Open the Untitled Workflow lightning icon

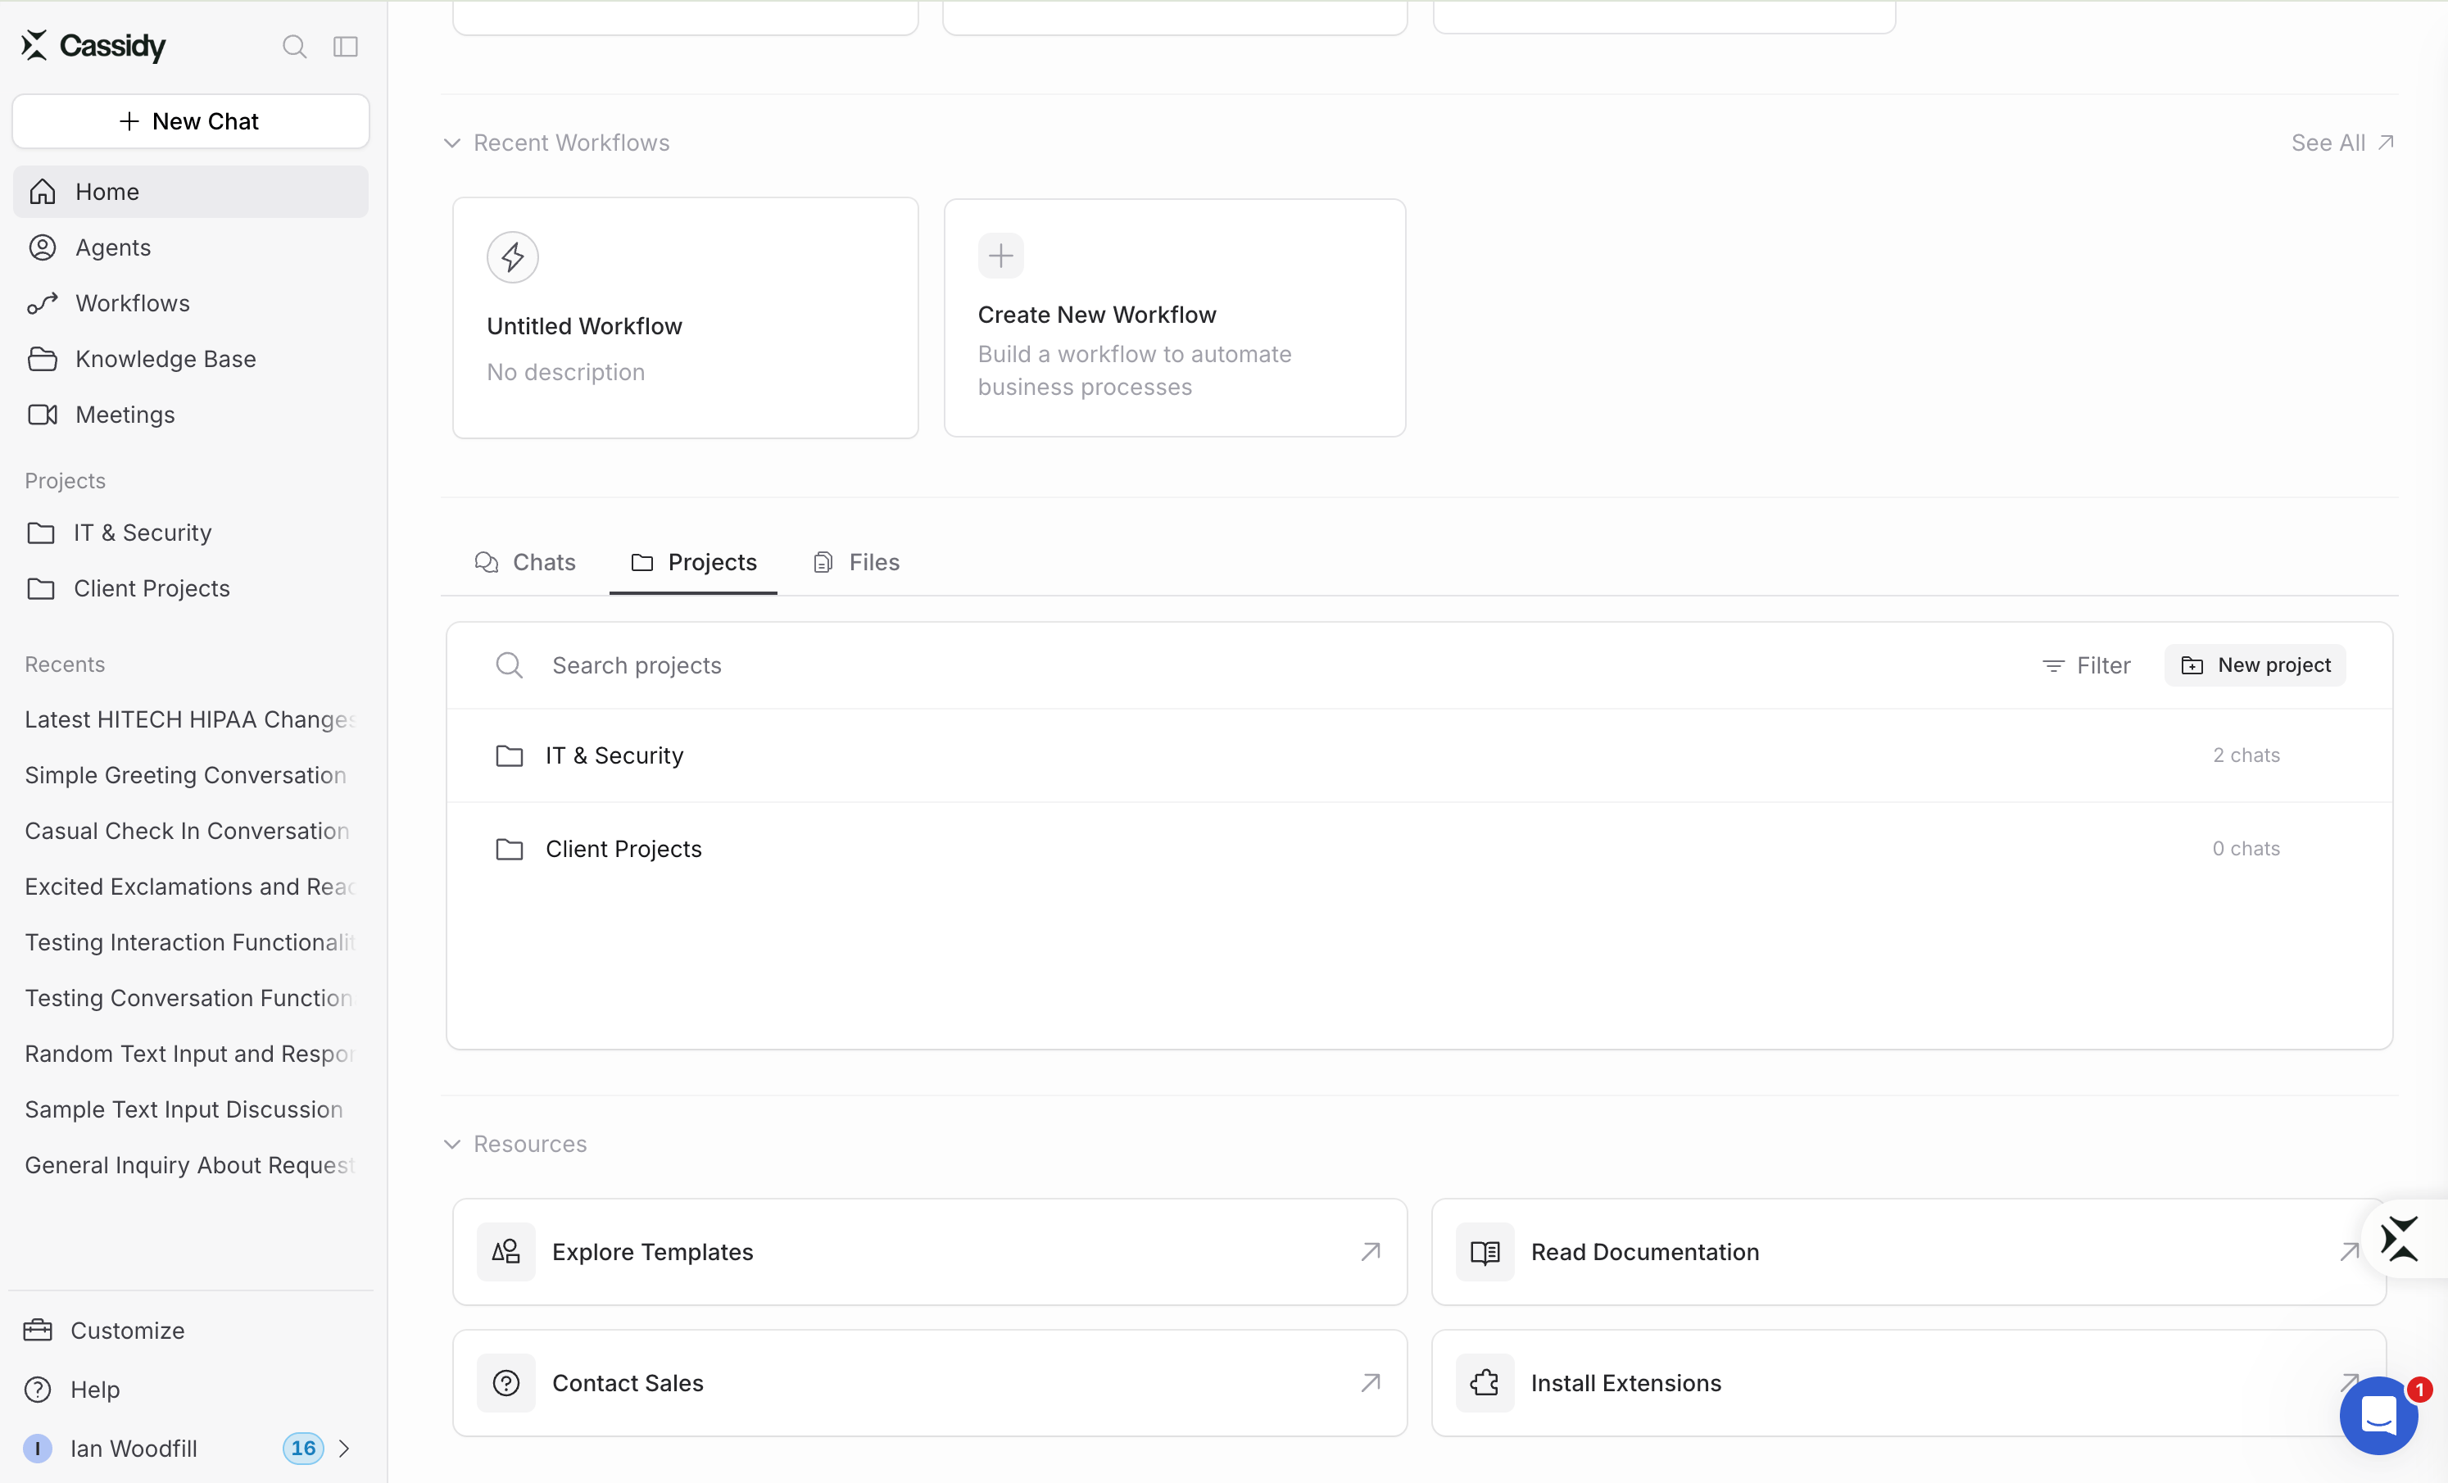[x=513, y=257]
